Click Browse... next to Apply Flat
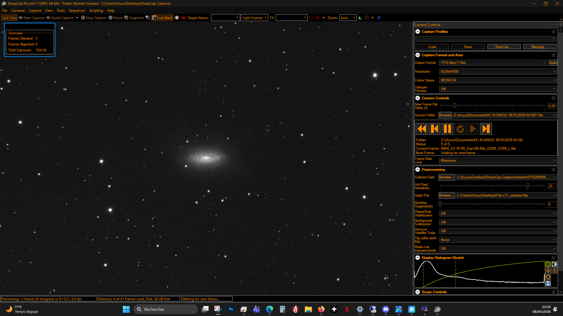This screenshot has height=316, width=563. point(446,195)
